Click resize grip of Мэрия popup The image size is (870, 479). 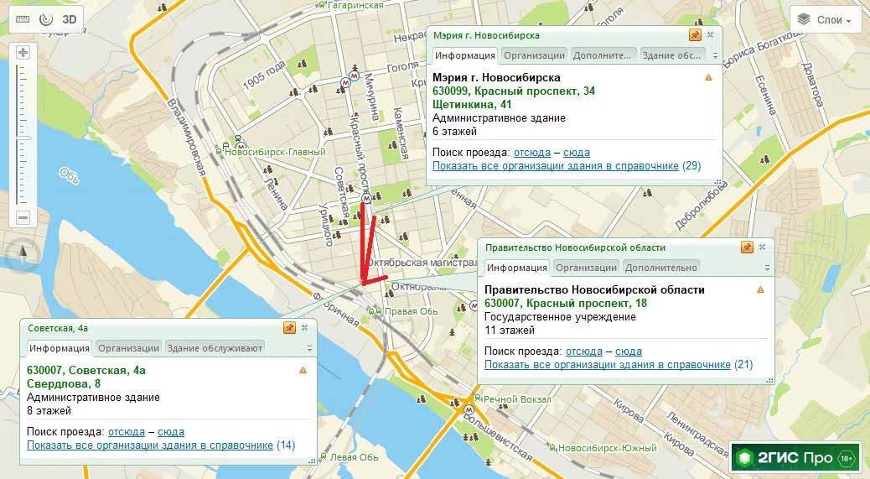(717, 181)
